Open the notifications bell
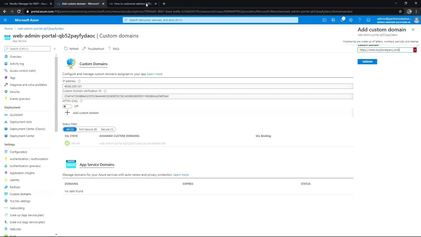Screen dimensions: 421x237 coord(342,20)
